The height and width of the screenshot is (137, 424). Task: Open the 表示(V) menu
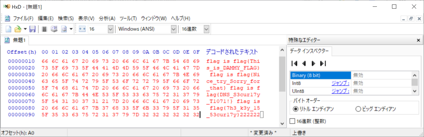click(86, 19)
